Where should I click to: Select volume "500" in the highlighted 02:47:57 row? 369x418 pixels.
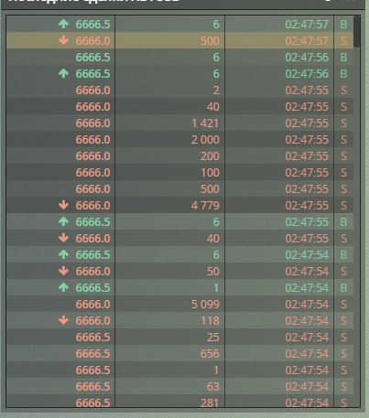coord(210,41)
